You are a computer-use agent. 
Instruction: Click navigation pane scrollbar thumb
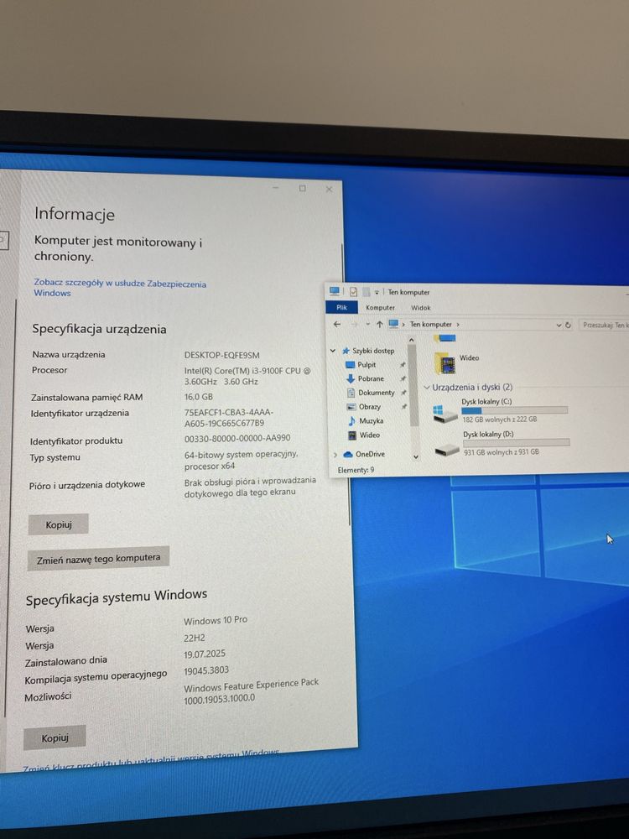(413, 385)
